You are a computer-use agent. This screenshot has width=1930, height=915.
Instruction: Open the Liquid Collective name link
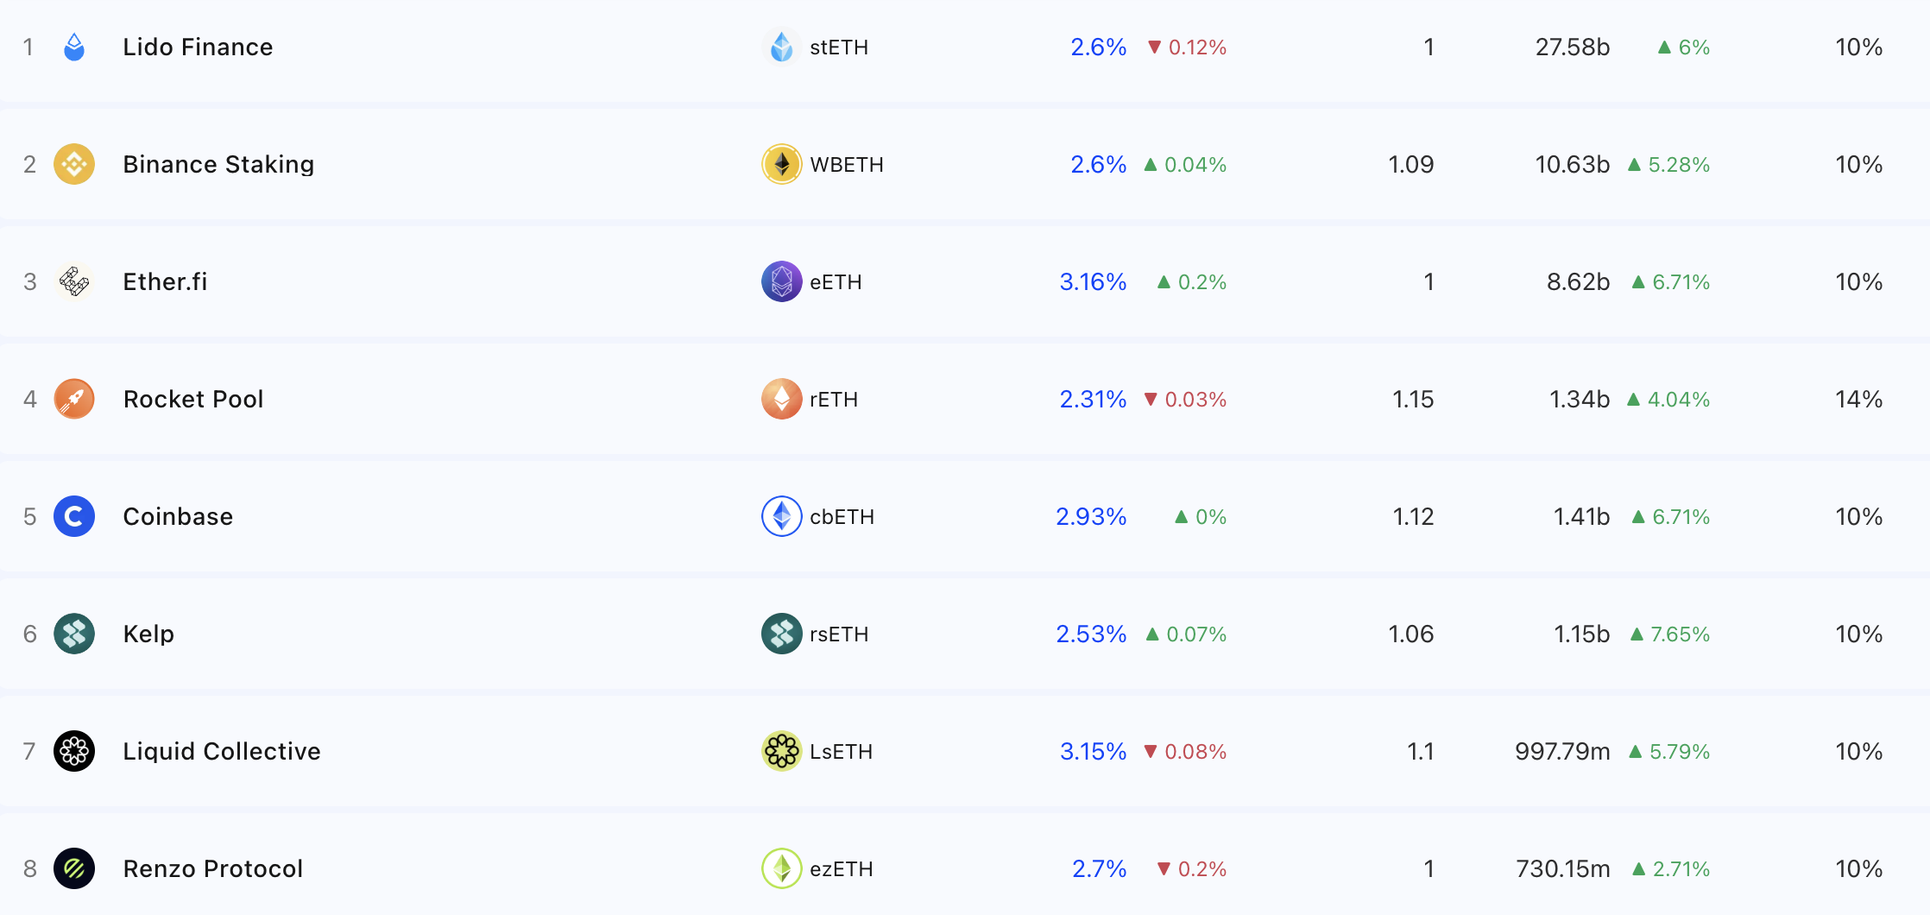click(x=222, y=751)
